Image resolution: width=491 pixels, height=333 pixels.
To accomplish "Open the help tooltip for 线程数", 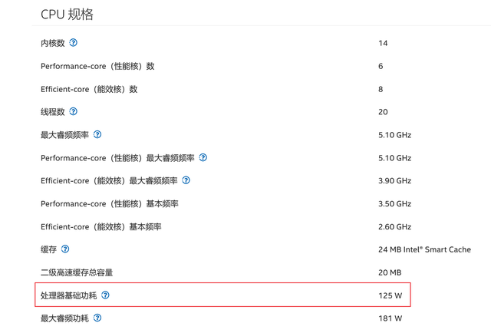I will click(x=73, y=111).
